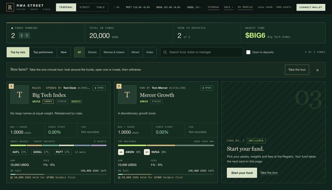The height and width of the screenshot is (190, 332).
Task: Dismiss the New here tour banner
Action: (317, 70)
